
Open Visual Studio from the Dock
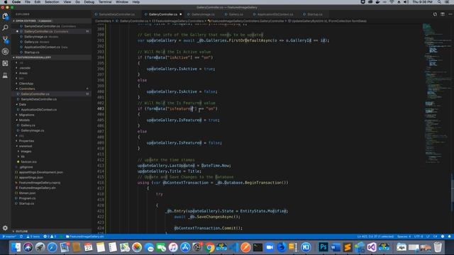[372, 247]
